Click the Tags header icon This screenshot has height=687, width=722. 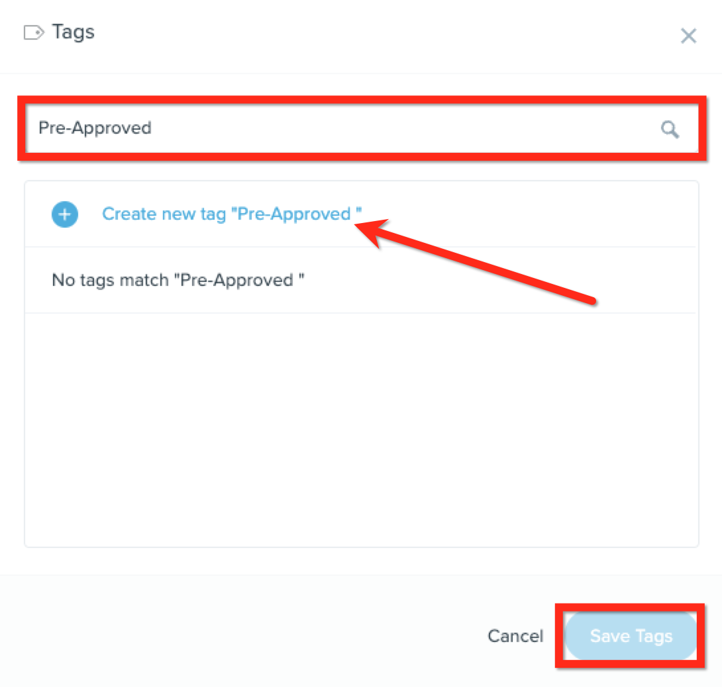(34, 32)
